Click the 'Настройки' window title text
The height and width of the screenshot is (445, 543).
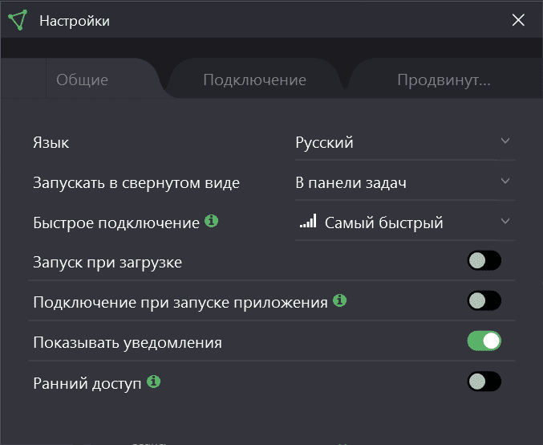point(75,21)
